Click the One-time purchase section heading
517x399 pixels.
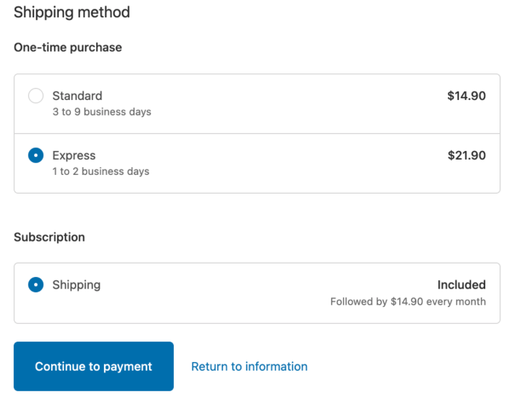click(x=68, y=47)
